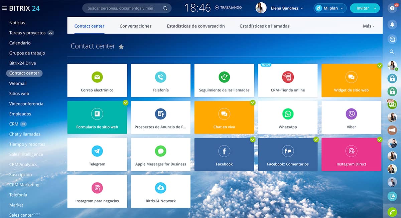Click the help question mark icon

(x=392, y=9)
